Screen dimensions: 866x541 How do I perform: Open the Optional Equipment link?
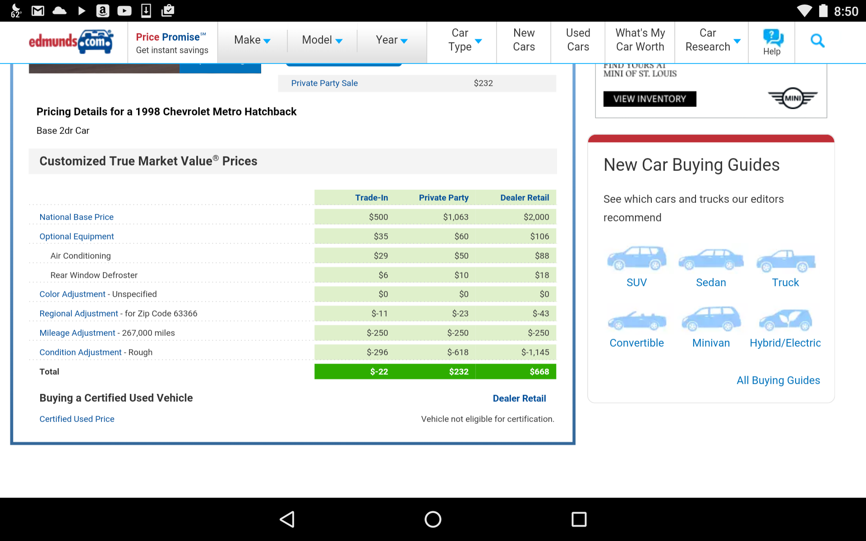coord(76,236)
